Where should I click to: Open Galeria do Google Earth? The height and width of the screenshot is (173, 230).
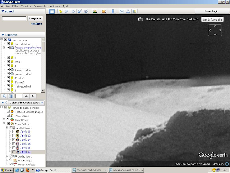click(x=26, y=103)
